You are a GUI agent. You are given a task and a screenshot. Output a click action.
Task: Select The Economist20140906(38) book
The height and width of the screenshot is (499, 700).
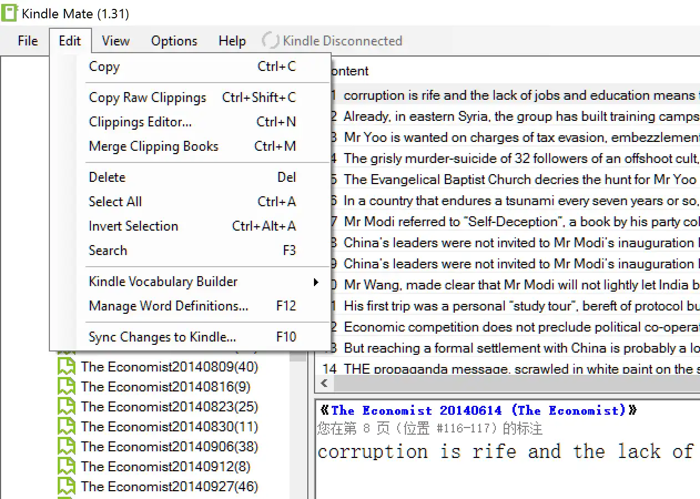(x=169, y=447)
